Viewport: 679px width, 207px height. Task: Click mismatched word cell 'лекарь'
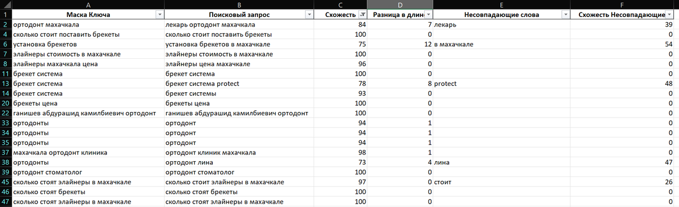point(501,25)
